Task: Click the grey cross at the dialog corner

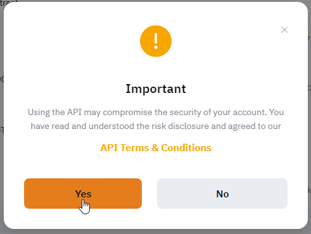Action: click(x=284, y=30)
